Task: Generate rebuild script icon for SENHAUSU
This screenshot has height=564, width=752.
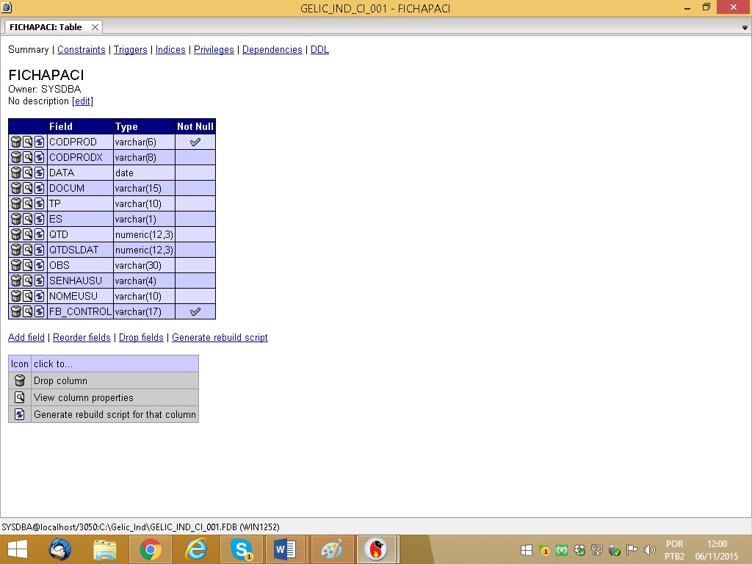Action: point(40,281)
